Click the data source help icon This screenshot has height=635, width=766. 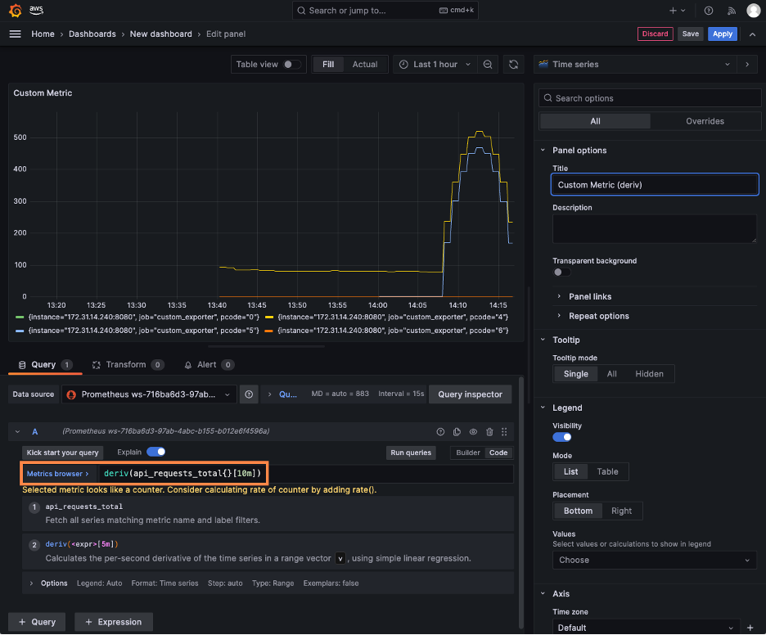[249, 394]
